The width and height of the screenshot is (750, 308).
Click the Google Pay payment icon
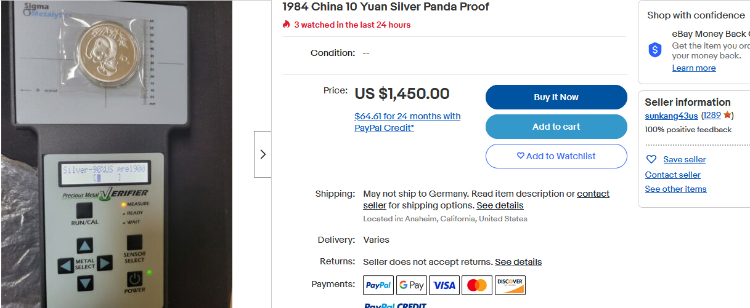point(412,285)
